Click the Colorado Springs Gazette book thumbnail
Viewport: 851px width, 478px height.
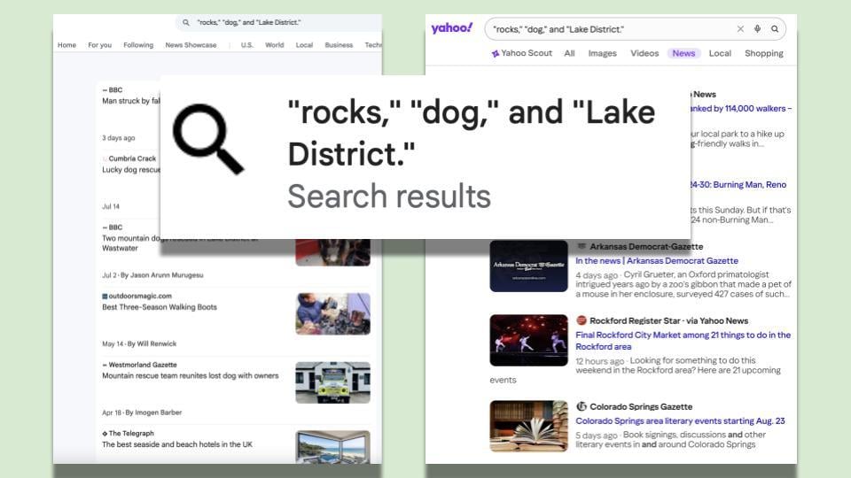528,426
